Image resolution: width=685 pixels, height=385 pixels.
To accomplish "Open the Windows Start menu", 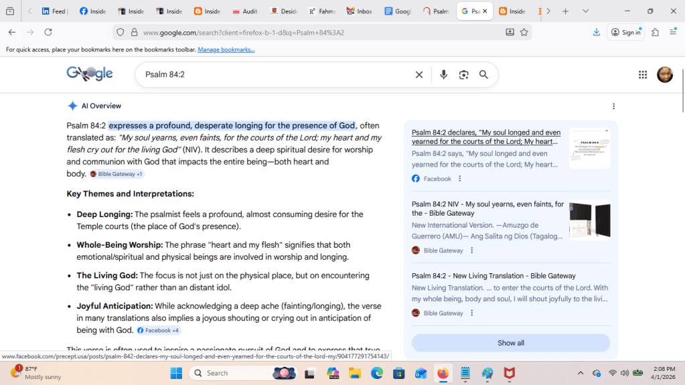I will (176, 373).
